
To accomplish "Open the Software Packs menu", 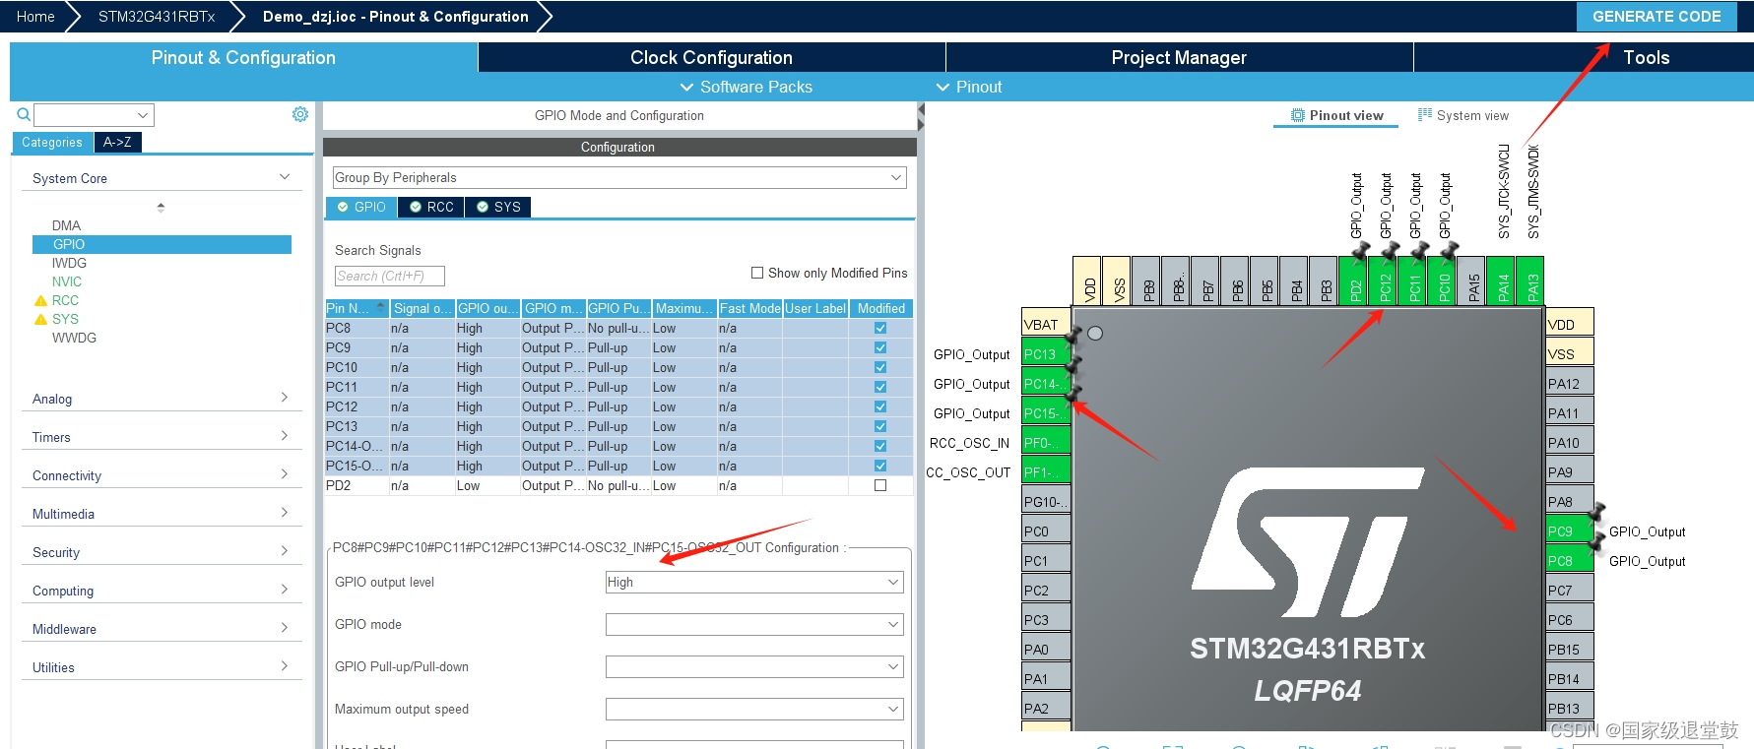I will click(x=747, y=87).
